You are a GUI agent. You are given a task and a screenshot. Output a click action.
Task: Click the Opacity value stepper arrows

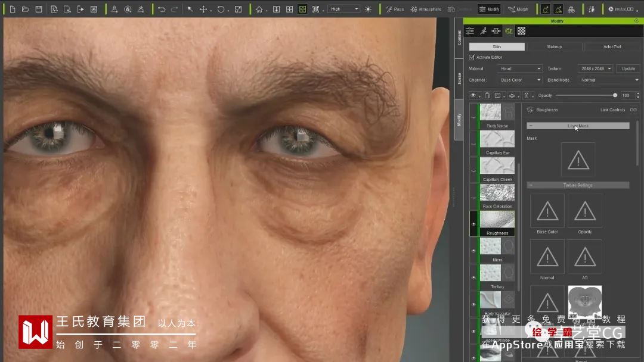[638, 95]
